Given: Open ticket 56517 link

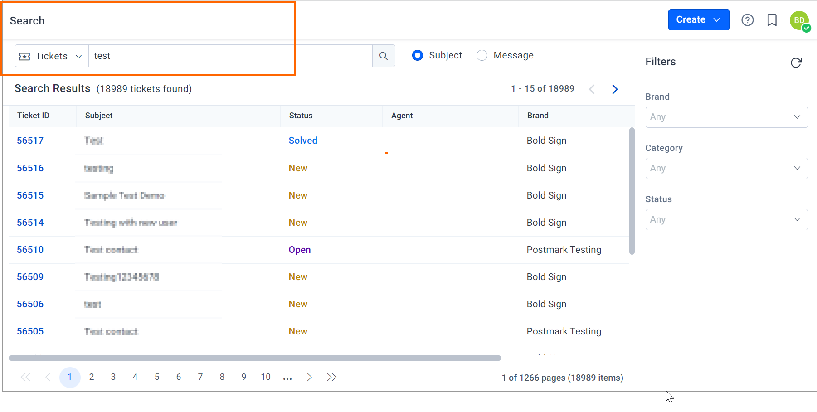Looking at the screenshot, I should [30, 141].
